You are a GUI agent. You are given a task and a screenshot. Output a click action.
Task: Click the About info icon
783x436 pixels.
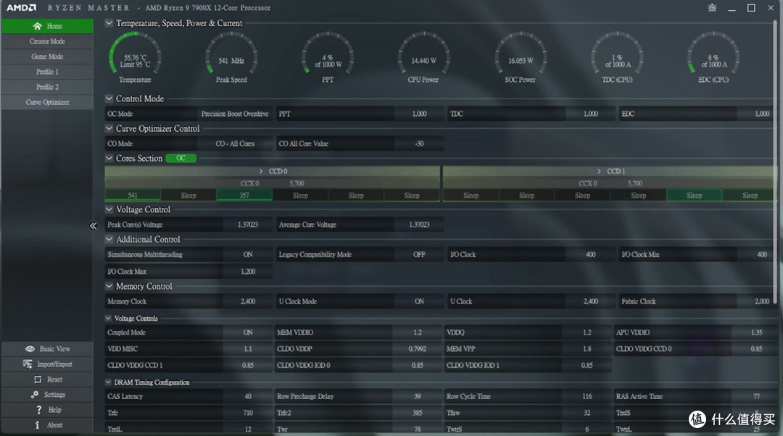37,425
